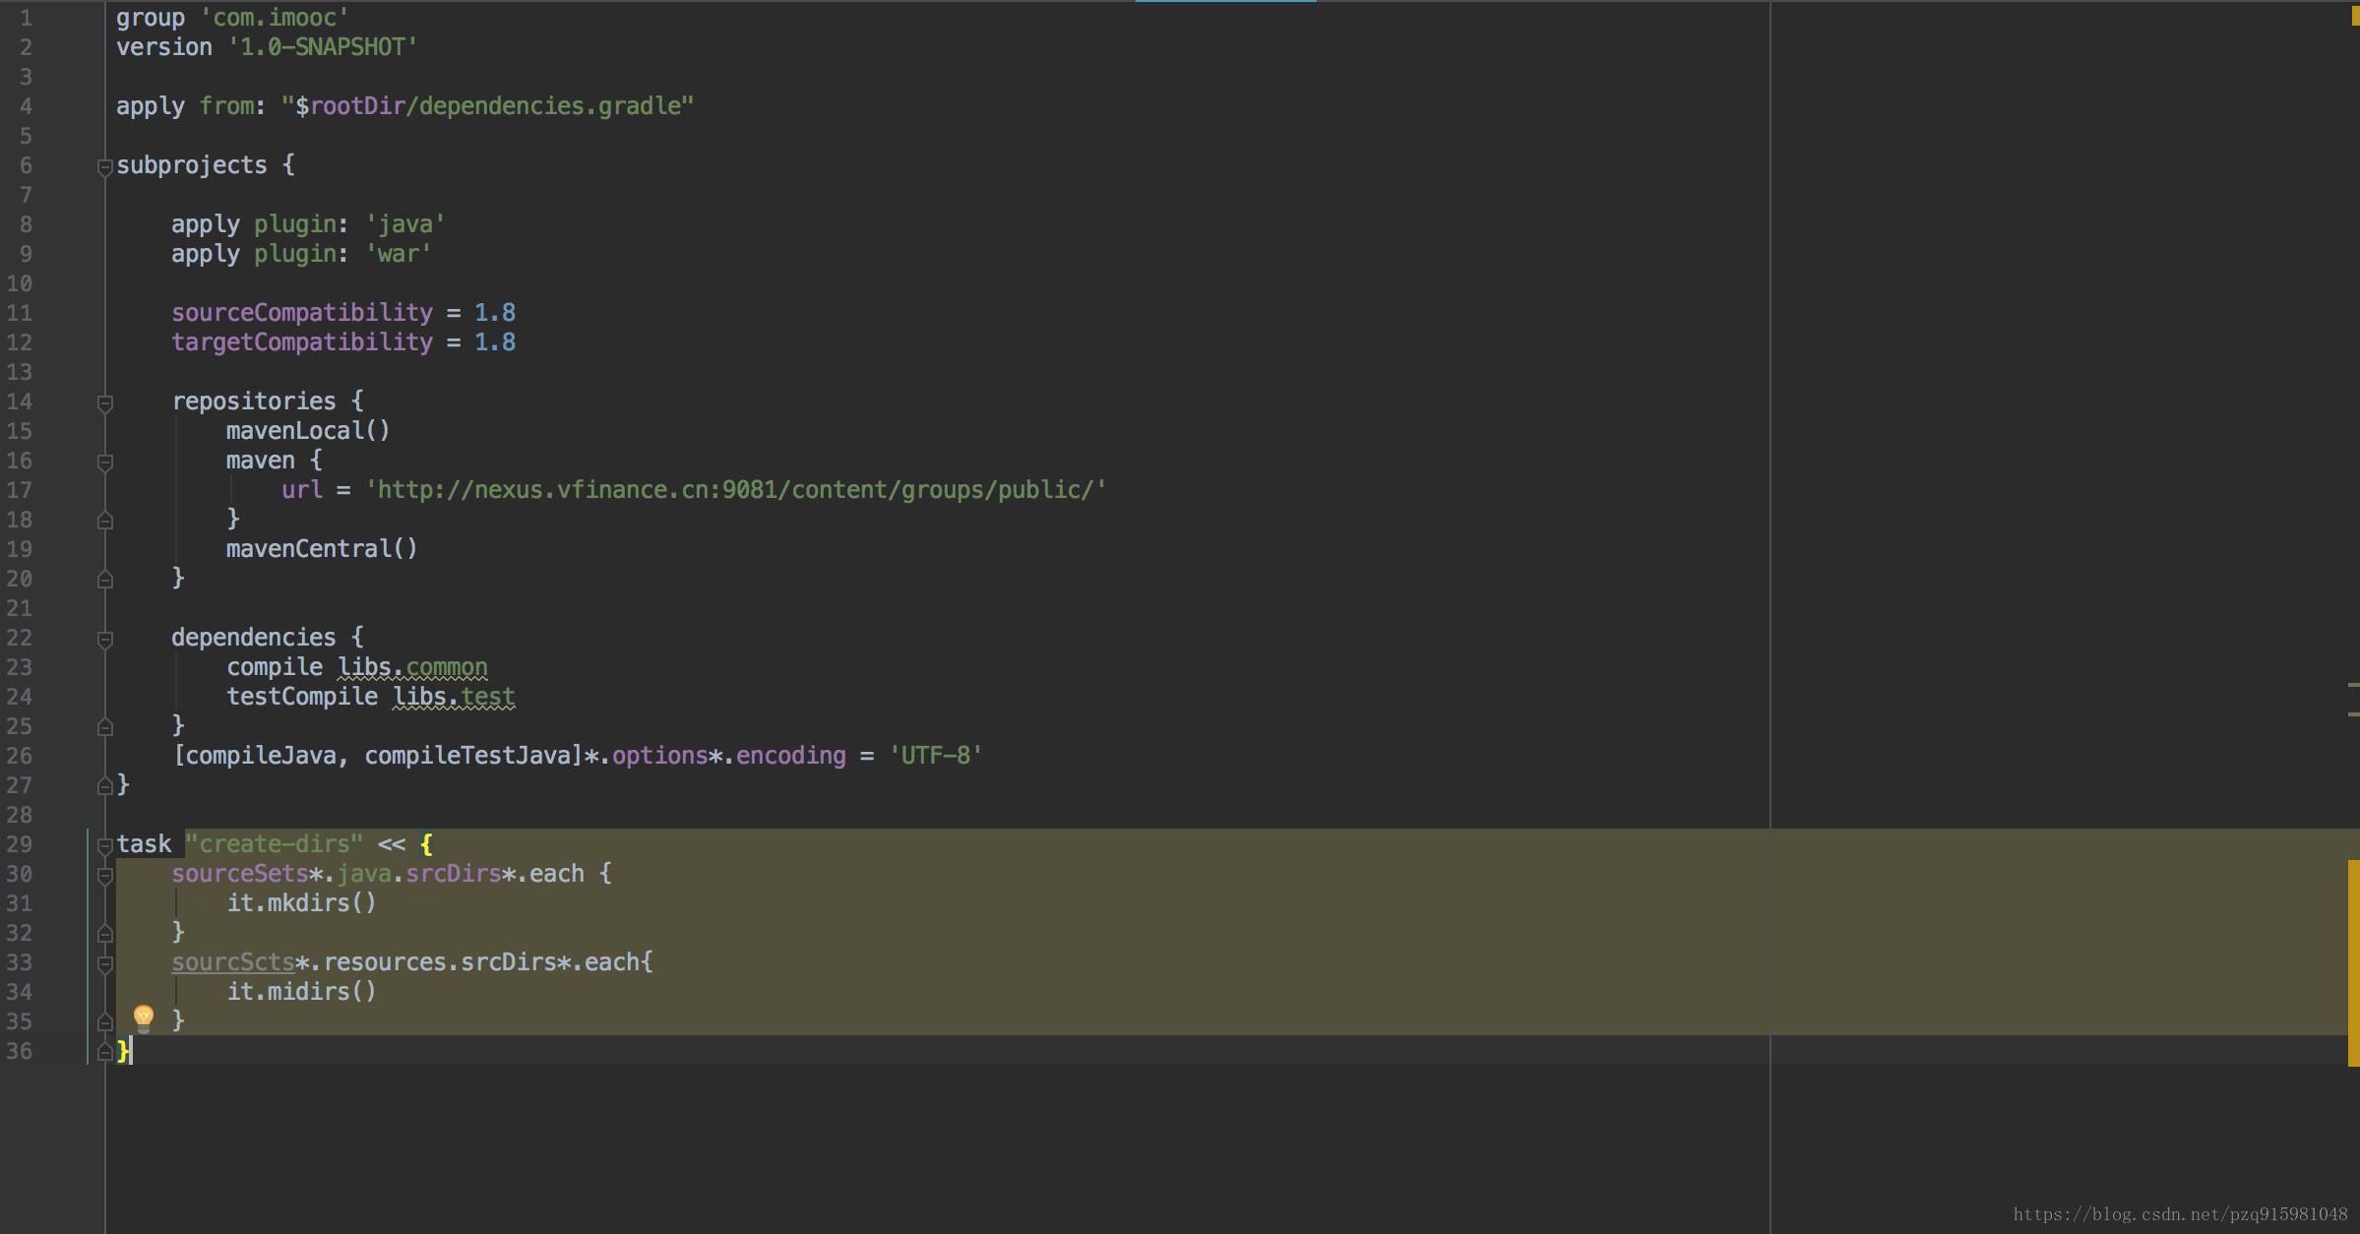
Task: Click the orange highlighted scrollbar region at right
Action: click(x=2353, y=962)
